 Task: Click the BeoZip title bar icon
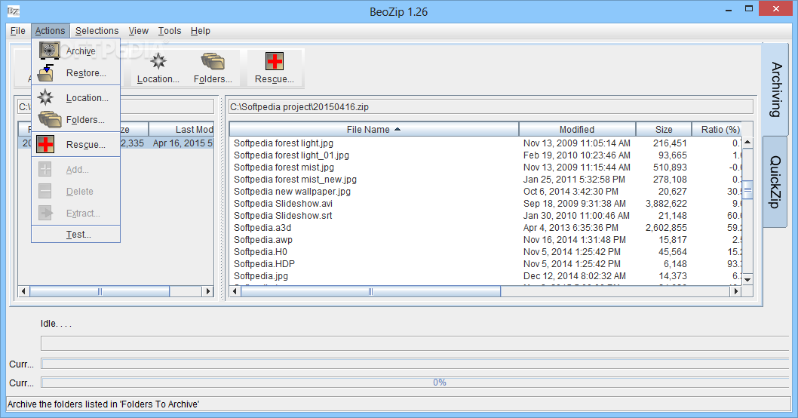point(14,11)
